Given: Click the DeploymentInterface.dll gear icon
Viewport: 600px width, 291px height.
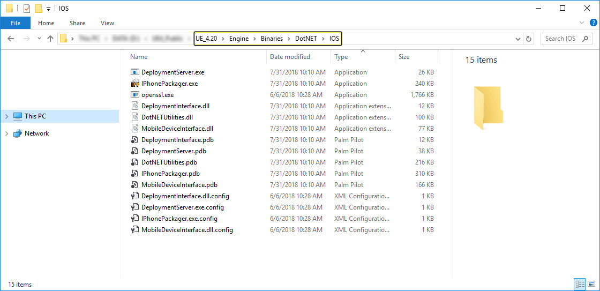Looking at the screenshot, I should (134, 106).
